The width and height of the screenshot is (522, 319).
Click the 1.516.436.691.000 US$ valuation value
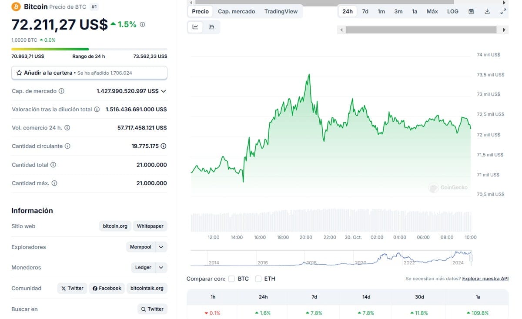coord(136,110)
